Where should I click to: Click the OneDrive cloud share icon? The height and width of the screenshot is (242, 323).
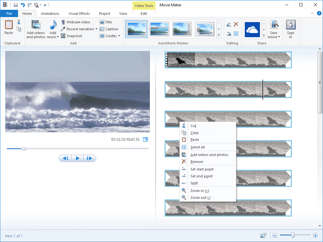252,30
